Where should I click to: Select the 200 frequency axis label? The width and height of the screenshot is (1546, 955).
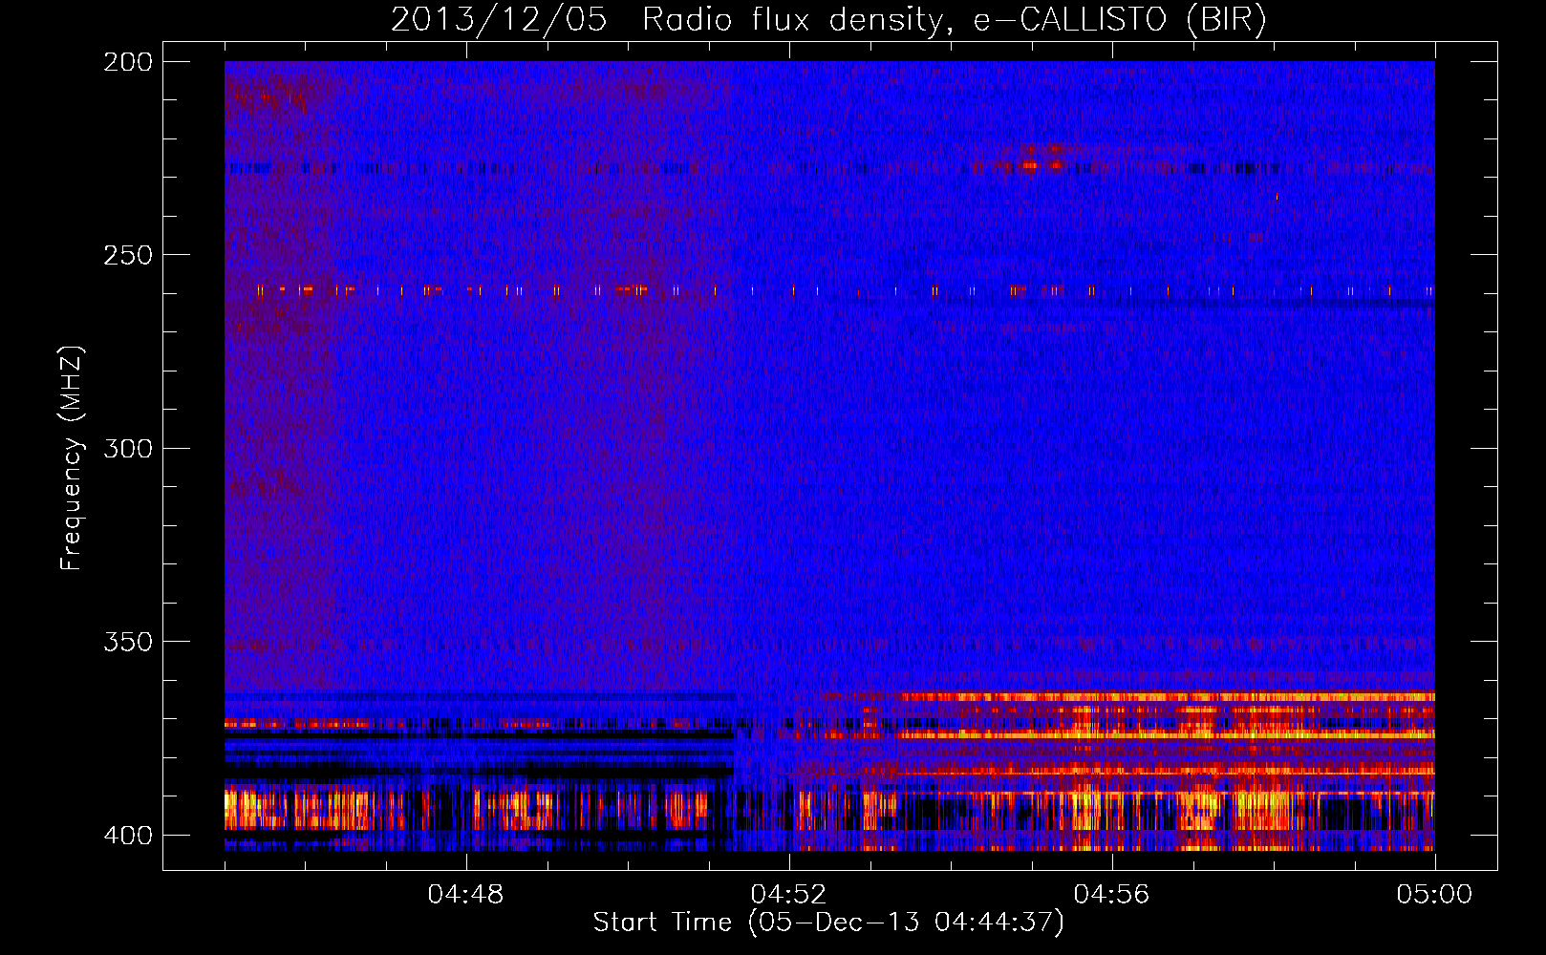[x=128, y=62]
